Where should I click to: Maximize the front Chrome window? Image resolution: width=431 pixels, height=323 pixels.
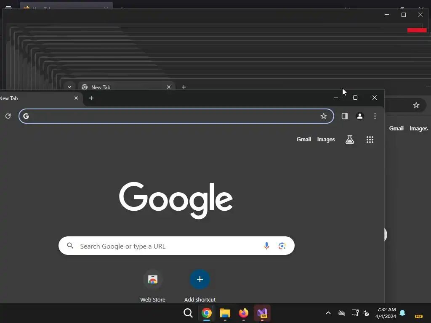(355, 98)
